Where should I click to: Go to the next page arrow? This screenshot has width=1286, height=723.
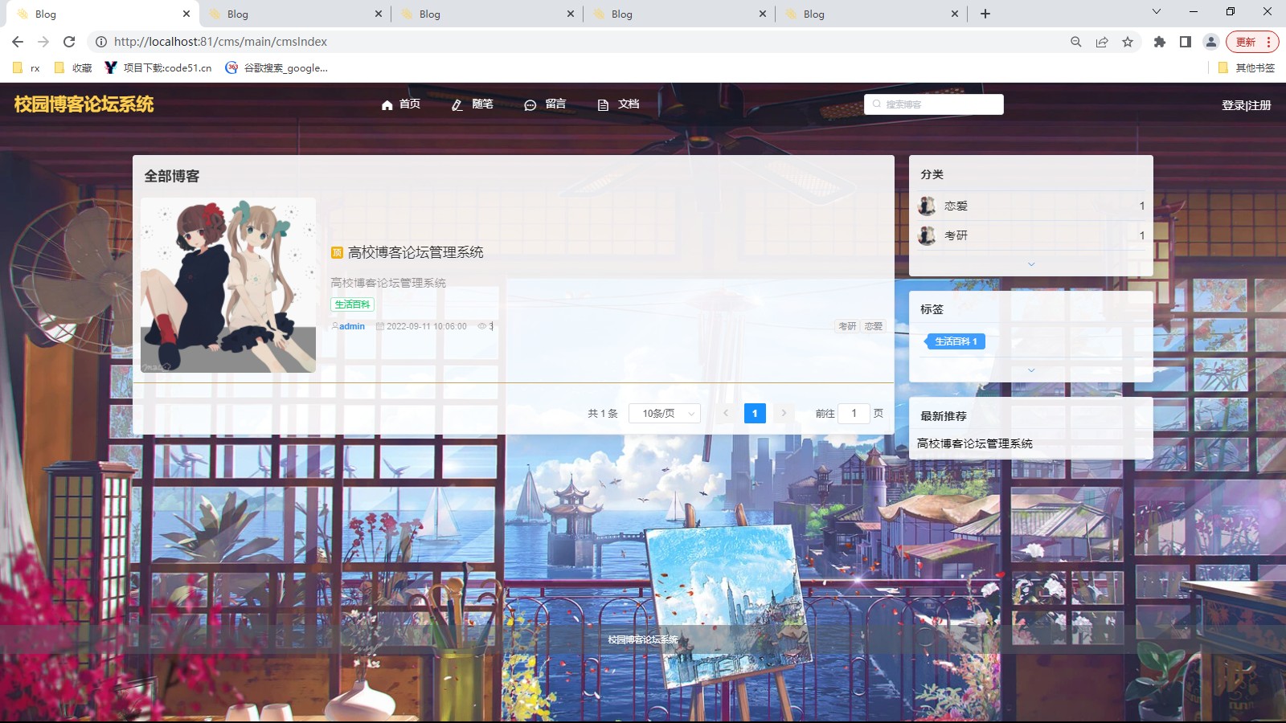click(784, 413)
